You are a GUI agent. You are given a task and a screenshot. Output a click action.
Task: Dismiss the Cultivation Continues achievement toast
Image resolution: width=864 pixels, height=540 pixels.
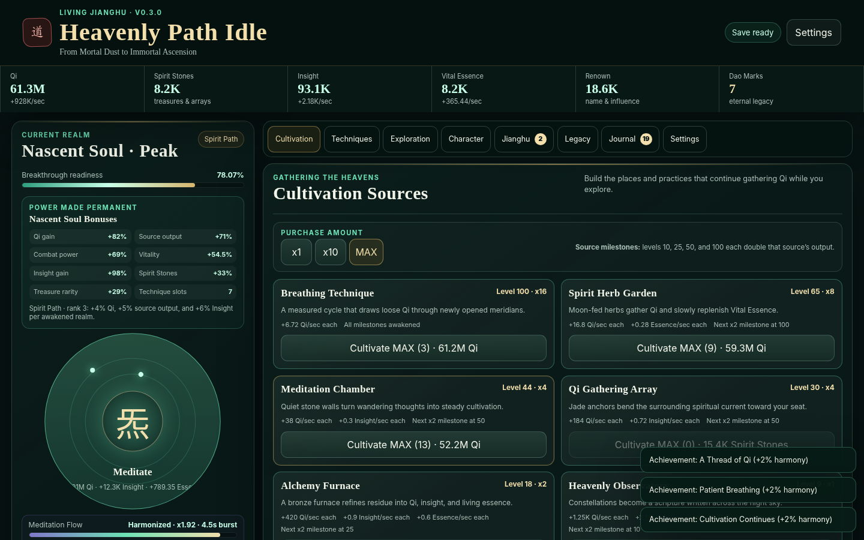[748, 520]
